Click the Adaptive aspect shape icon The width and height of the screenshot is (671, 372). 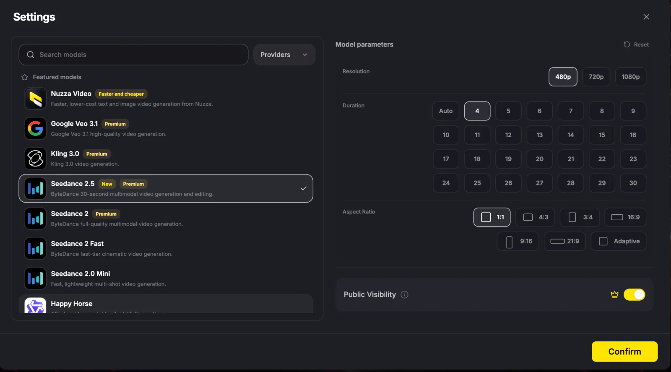[603, 241]
